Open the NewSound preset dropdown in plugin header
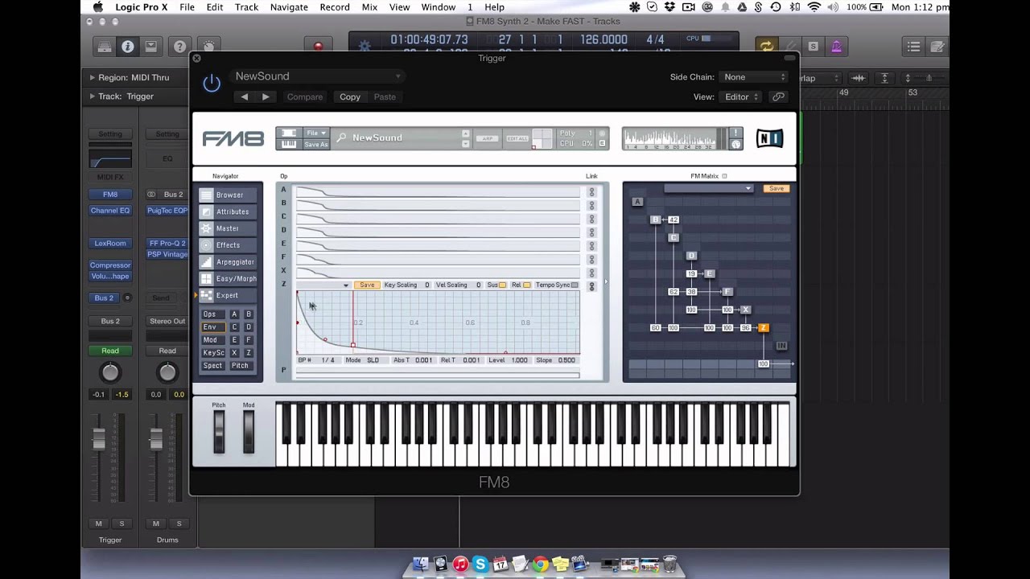The image size is (1030, 579). pyautogui.click(x=317, y=76)
